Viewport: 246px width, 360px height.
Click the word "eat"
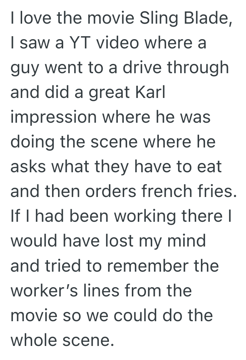tap(210, 167)
